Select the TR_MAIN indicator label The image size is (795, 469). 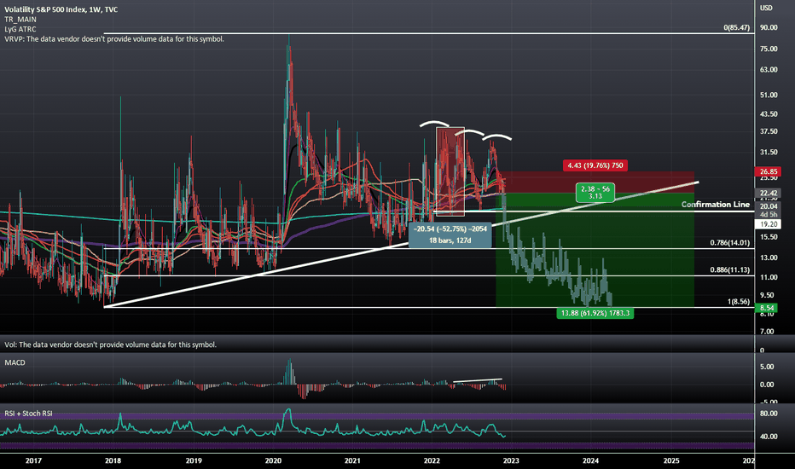click(x=20, y=20)
